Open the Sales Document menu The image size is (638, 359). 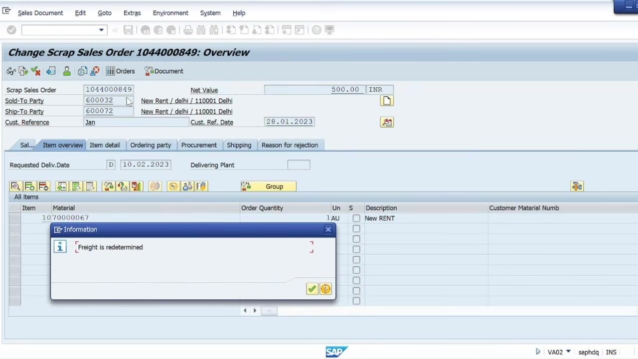point(40,13)
